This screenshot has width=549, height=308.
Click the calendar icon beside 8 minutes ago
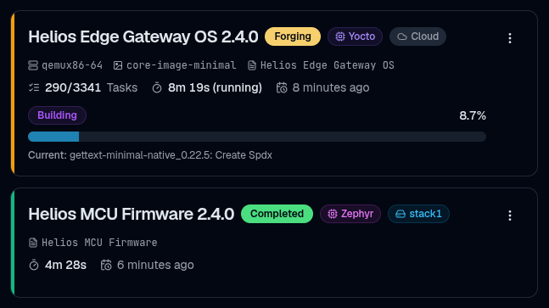(x=282, y=87)
